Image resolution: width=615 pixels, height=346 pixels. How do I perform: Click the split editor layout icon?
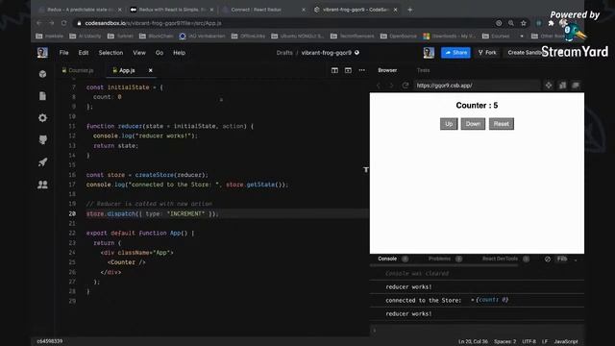click(334, 70)
